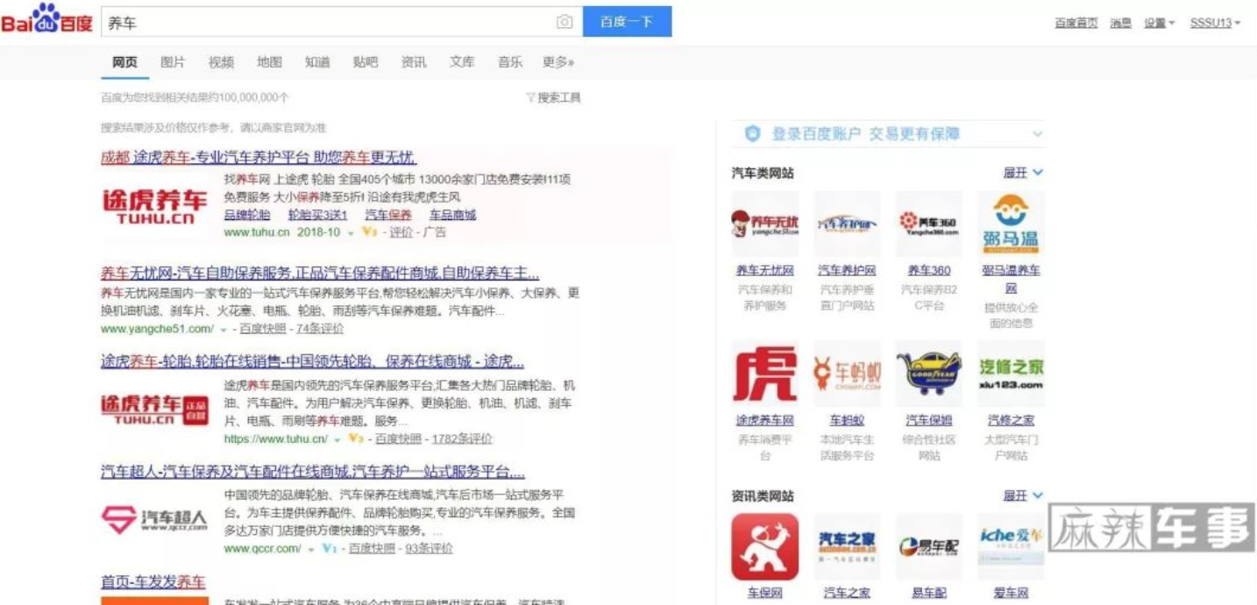This screenshot has height=605, width=1257.
Task: Open dropdown arrow next to www.qccr.com
Action: pyautogui.click(x=310, y=549)
